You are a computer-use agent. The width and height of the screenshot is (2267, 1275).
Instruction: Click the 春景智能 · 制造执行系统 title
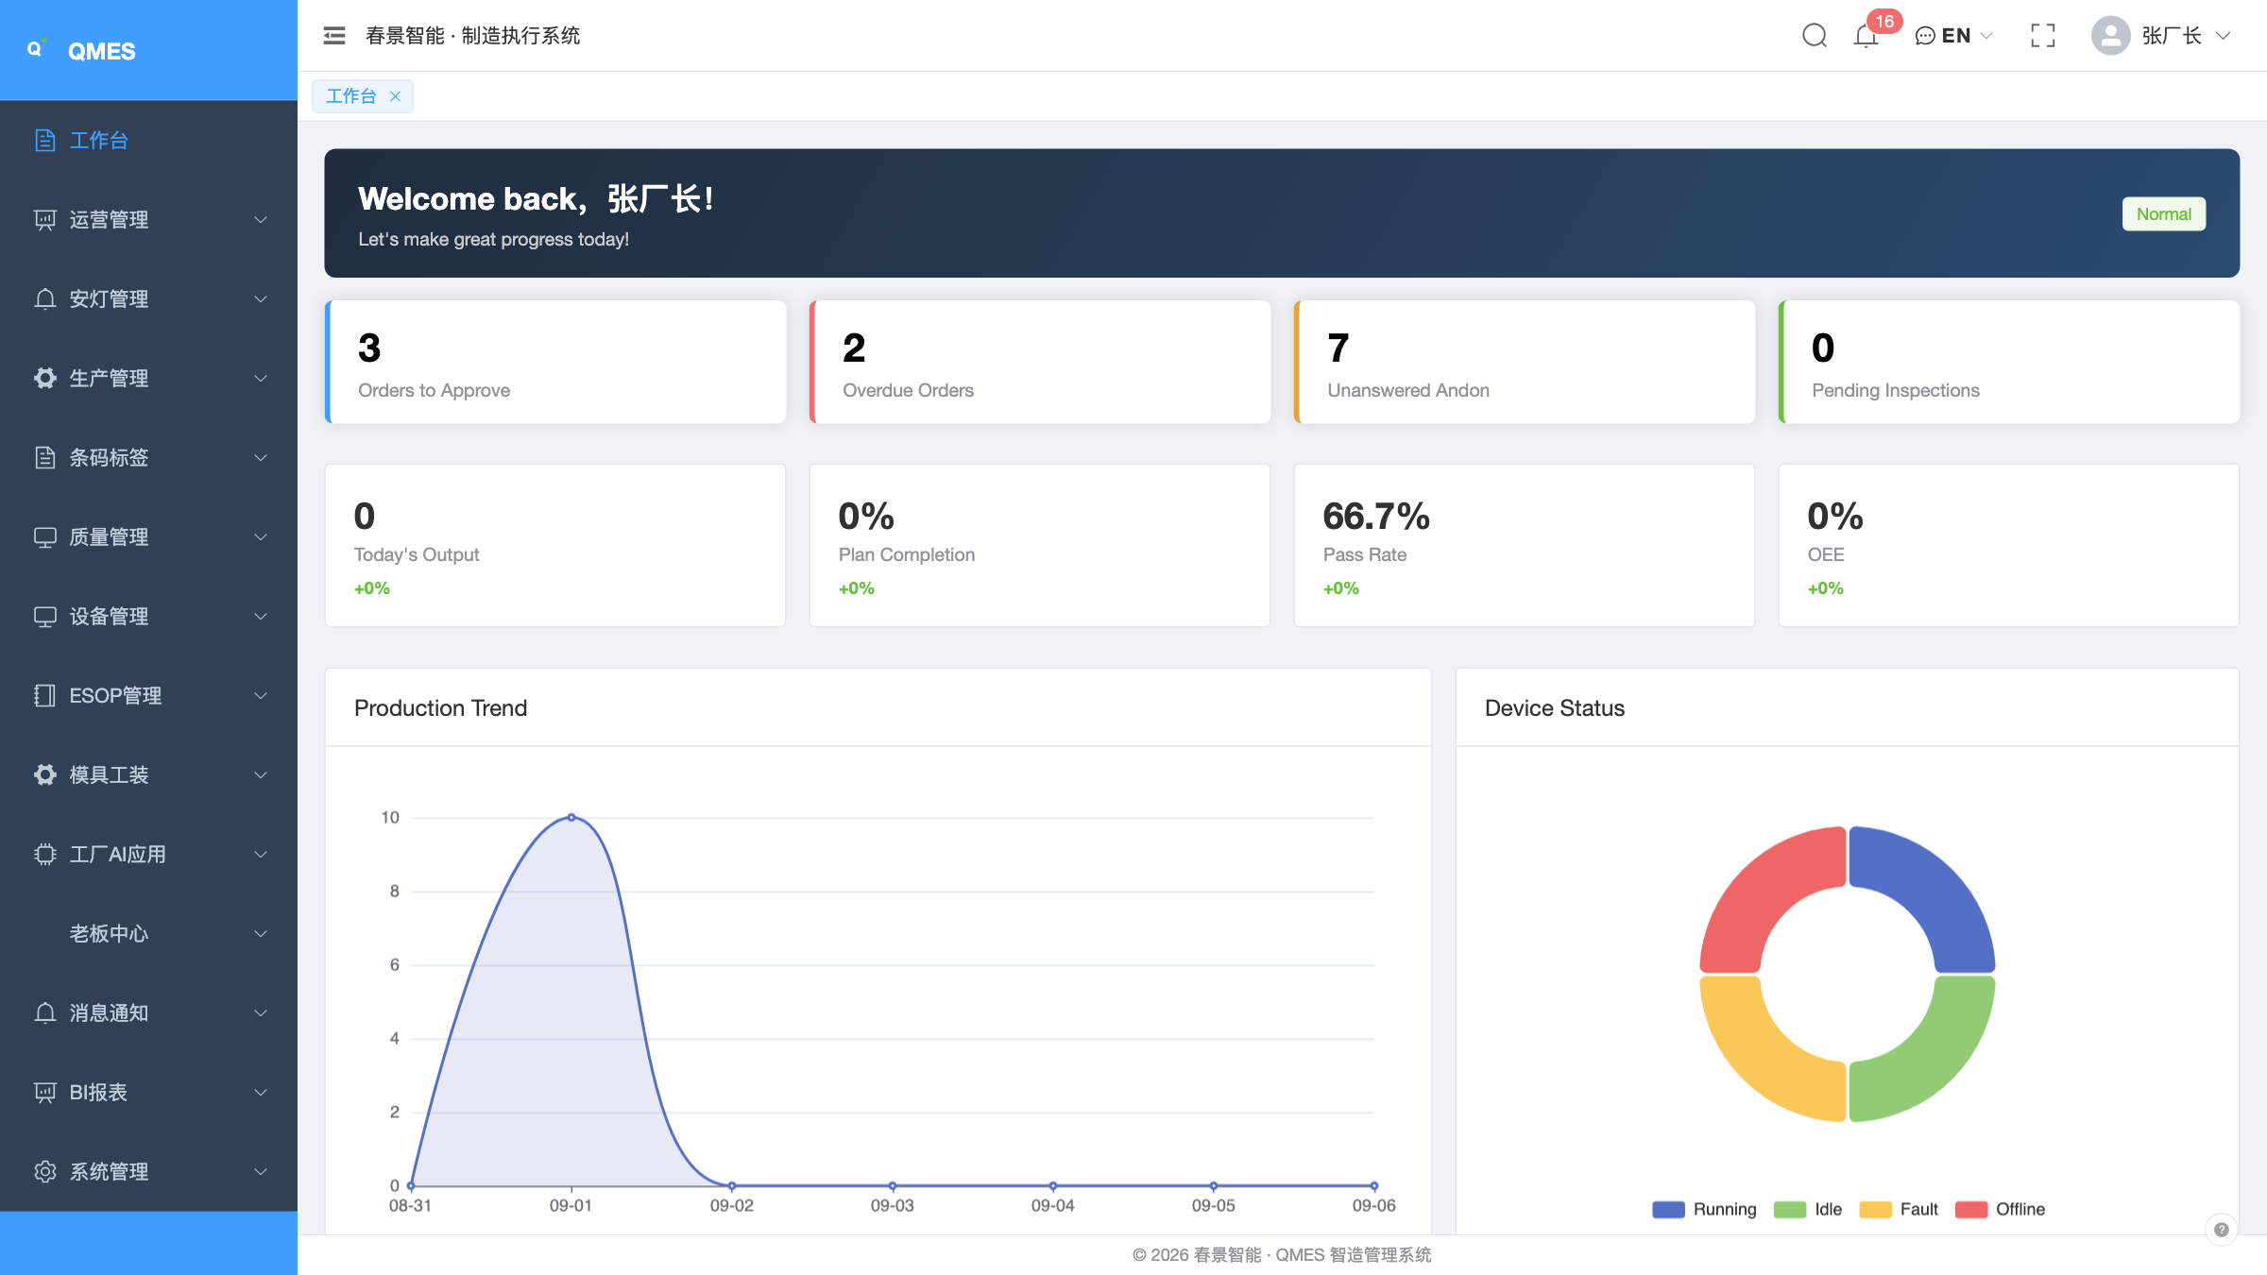coord(472,36)
